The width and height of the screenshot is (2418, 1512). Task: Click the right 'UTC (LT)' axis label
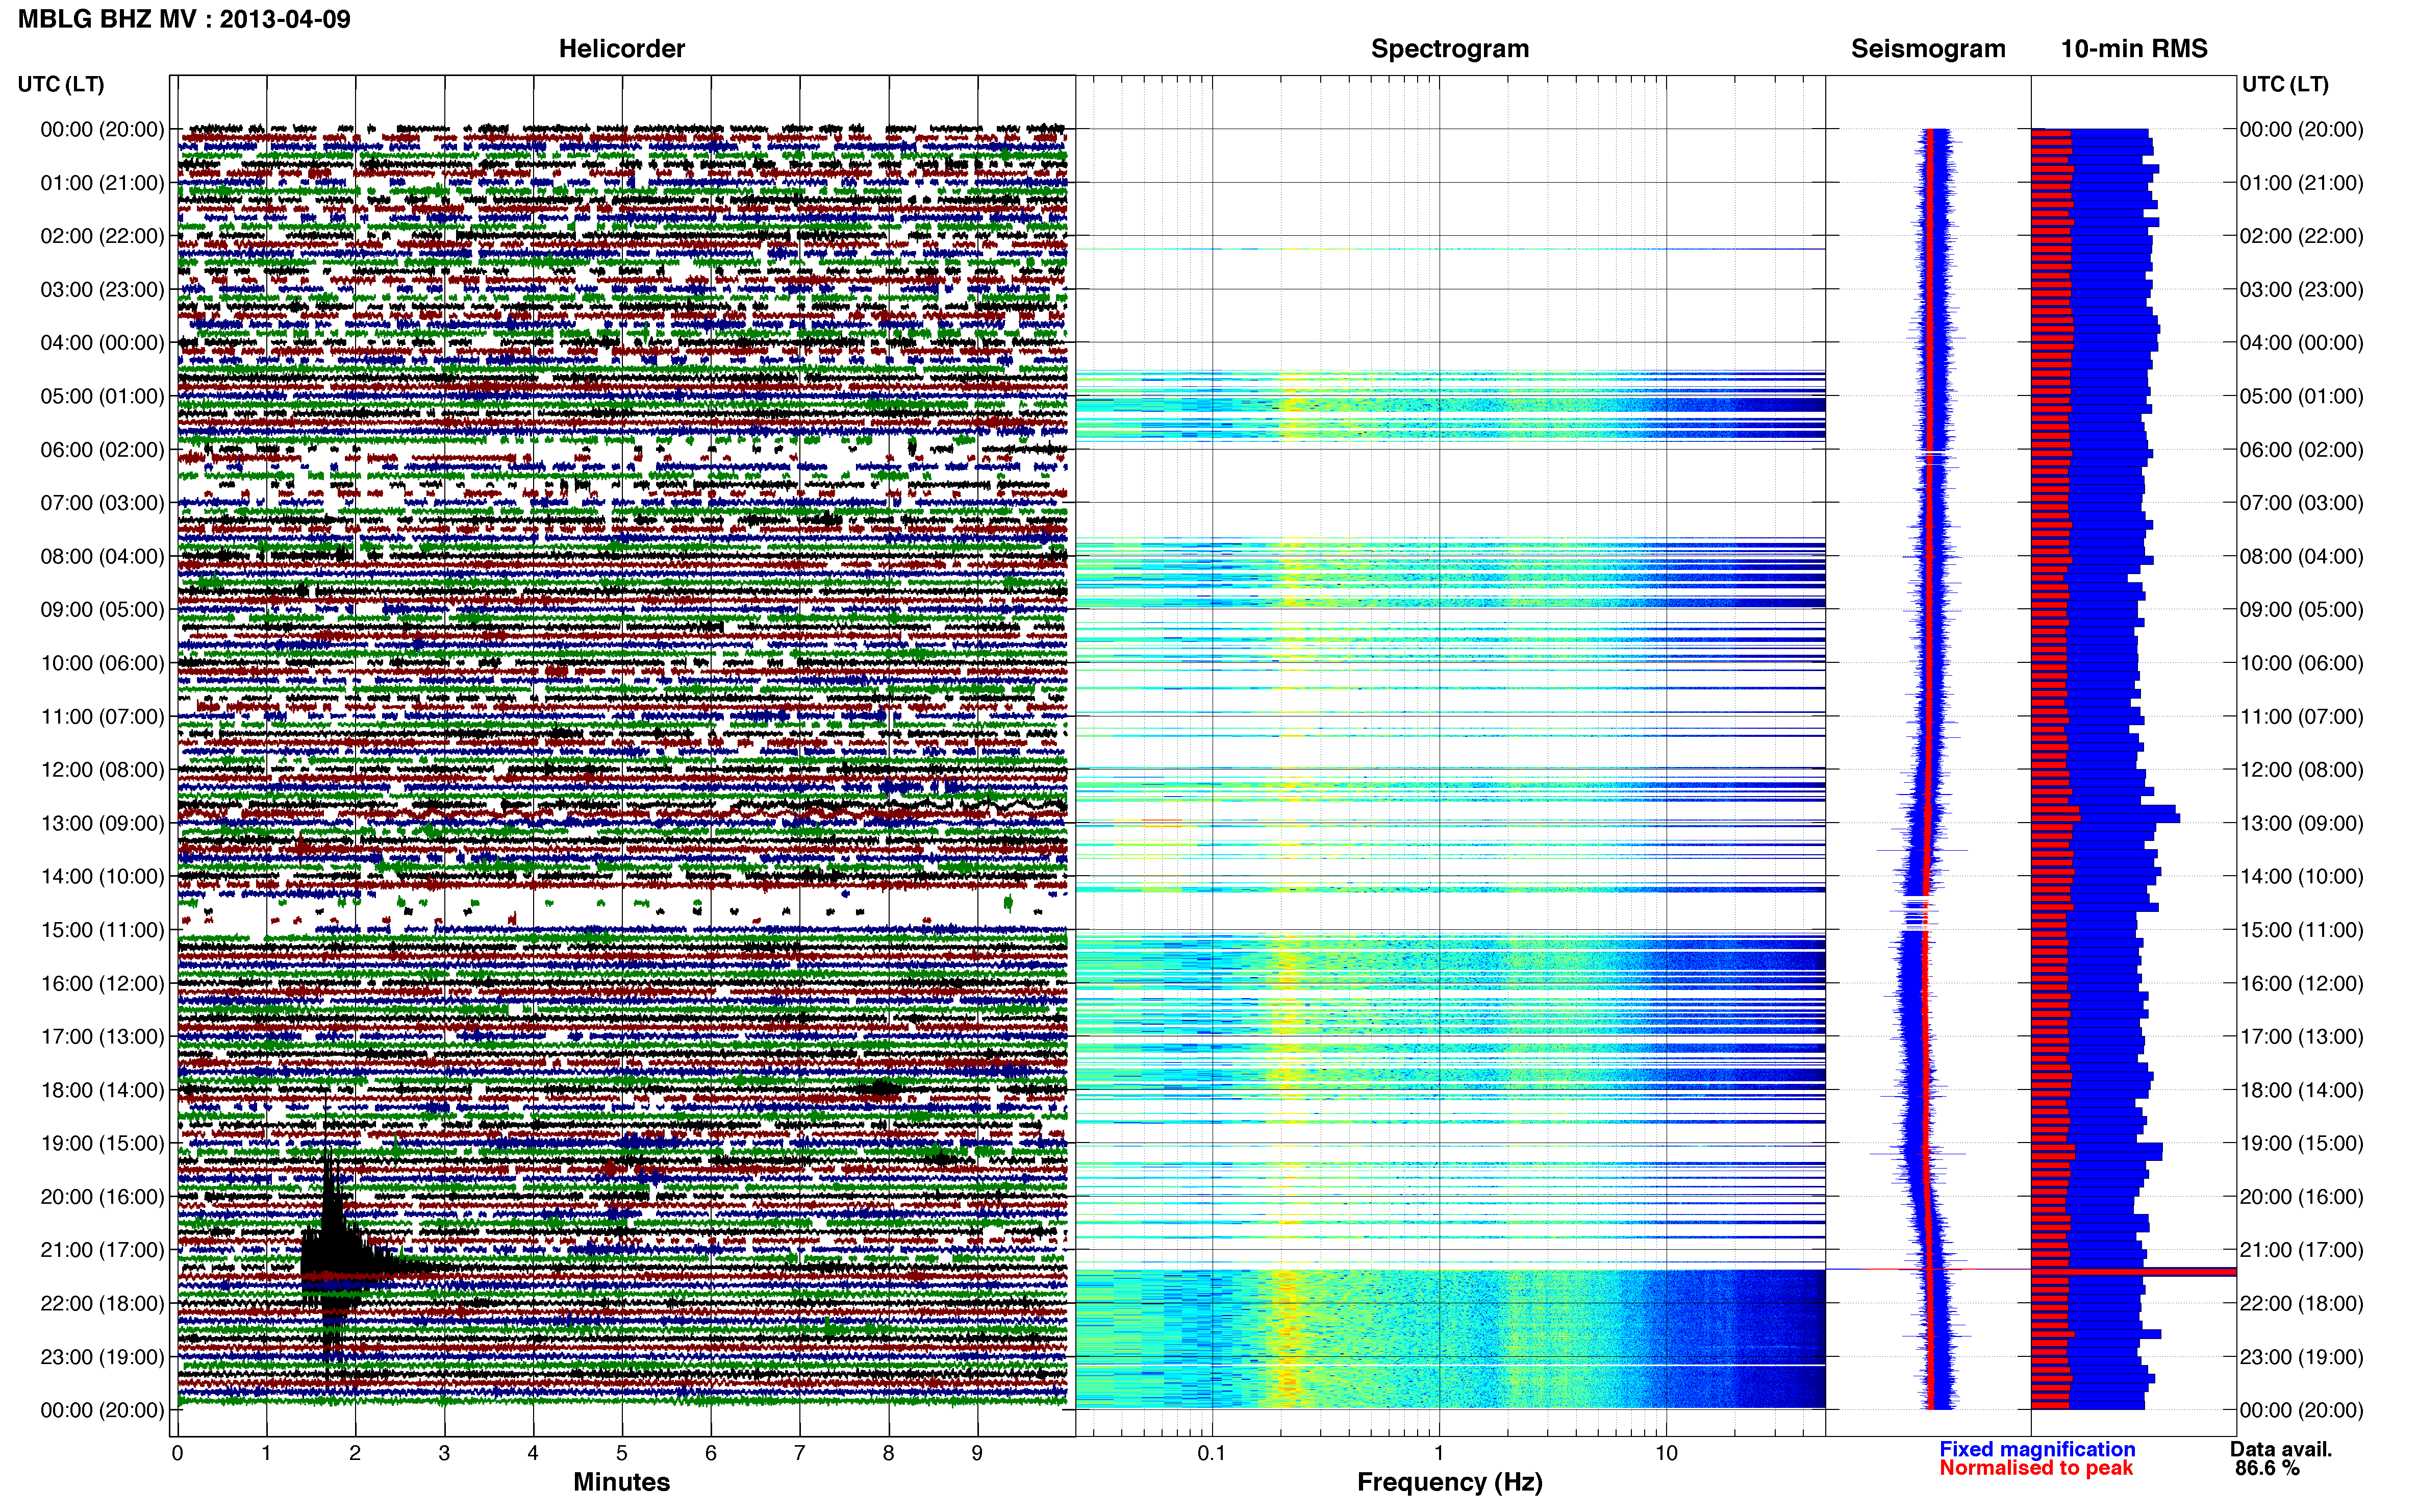(x=2285, y=84)
